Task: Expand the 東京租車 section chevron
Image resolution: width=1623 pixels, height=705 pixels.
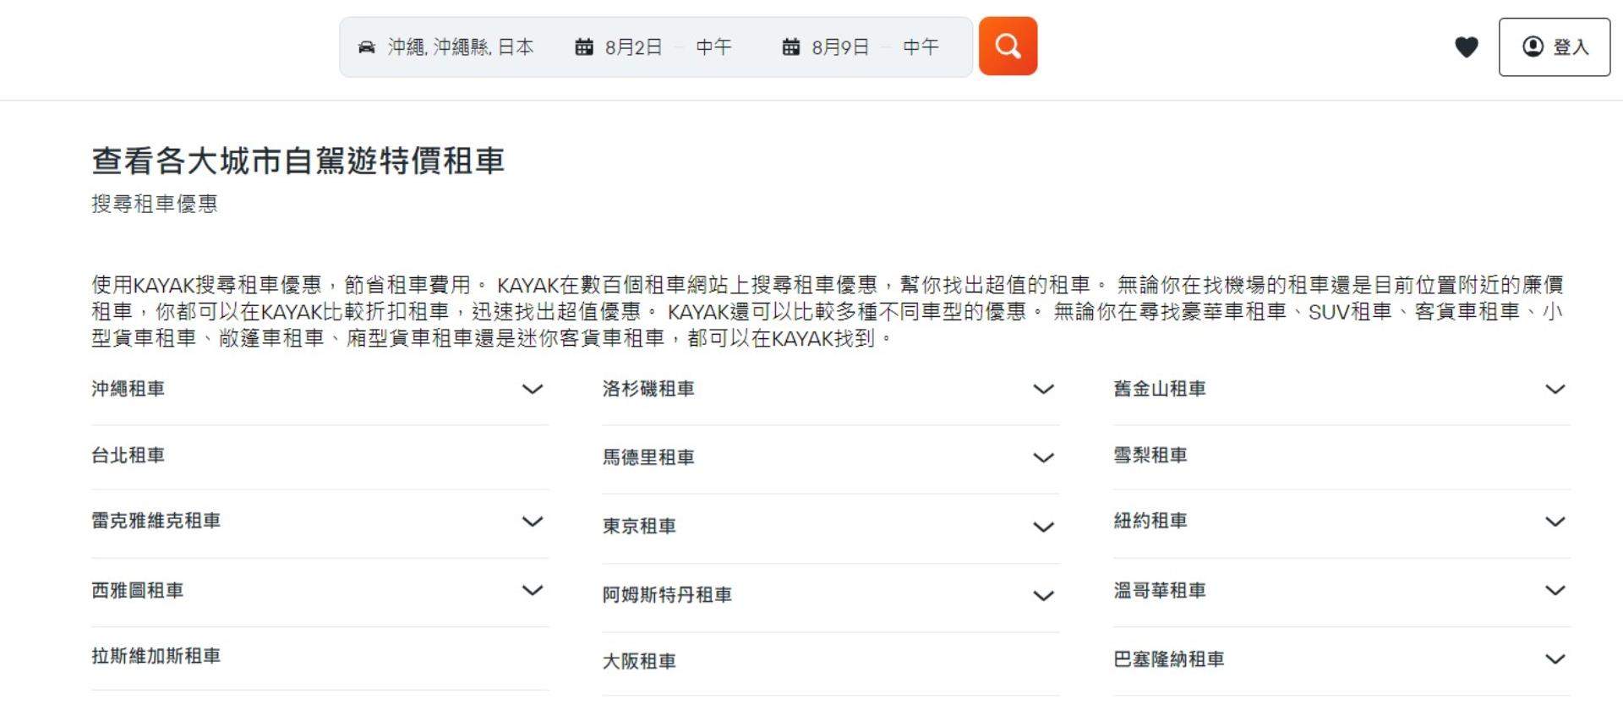Action: [1044, 527]
